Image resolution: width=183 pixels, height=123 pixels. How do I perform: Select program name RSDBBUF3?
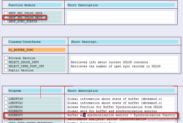[x=16, y=115]
